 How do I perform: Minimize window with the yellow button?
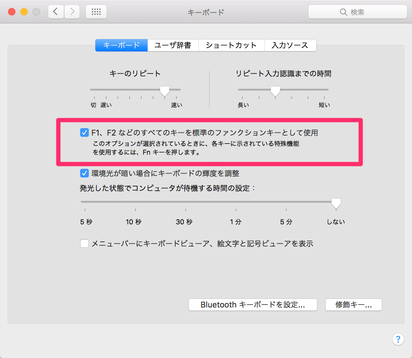(24, 12)
